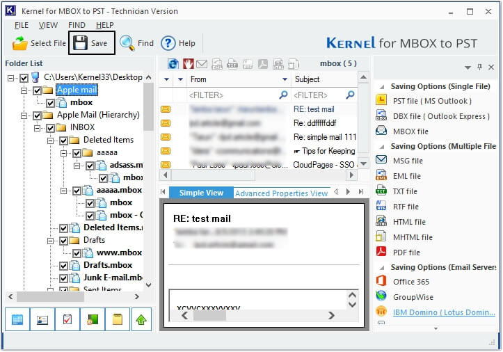Select the TXT file icon
The image size is (503, 352).
pos(381,191)
